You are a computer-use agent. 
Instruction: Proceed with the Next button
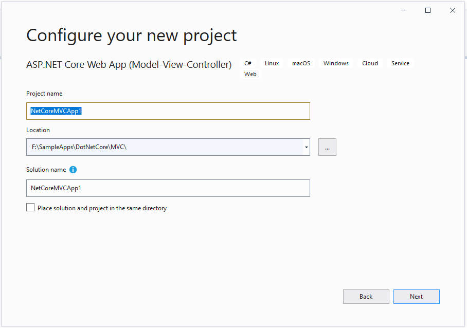417,297
